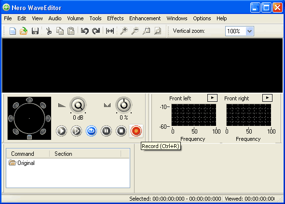Paste from clipboard icon
The height and width of the screenshot is (204, 285).
pos(71,31)
